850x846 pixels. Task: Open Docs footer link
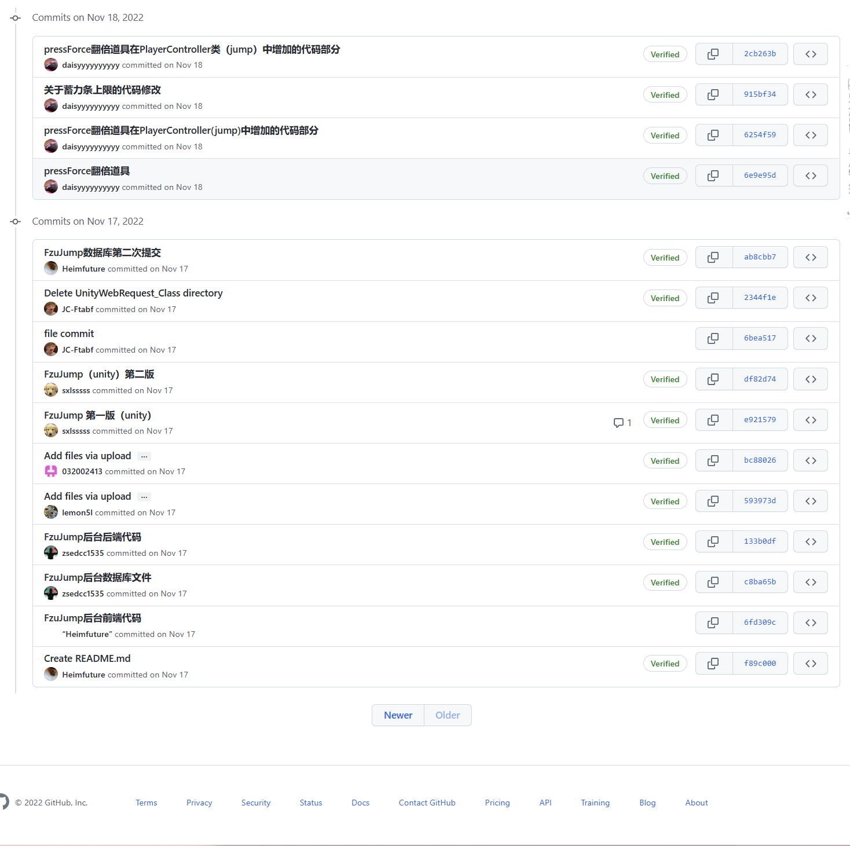point(360,803)
